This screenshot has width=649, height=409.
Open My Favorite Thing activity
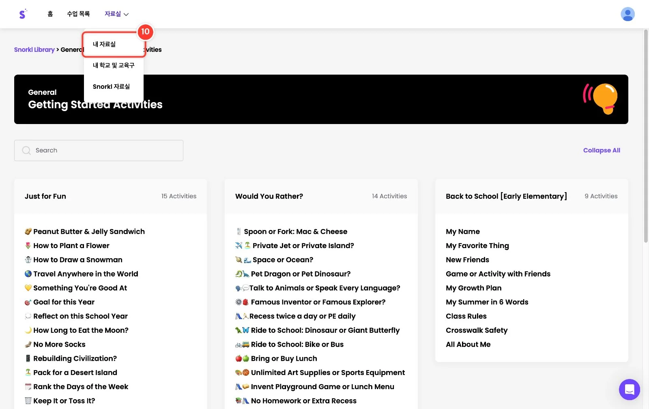coord(477,246)
